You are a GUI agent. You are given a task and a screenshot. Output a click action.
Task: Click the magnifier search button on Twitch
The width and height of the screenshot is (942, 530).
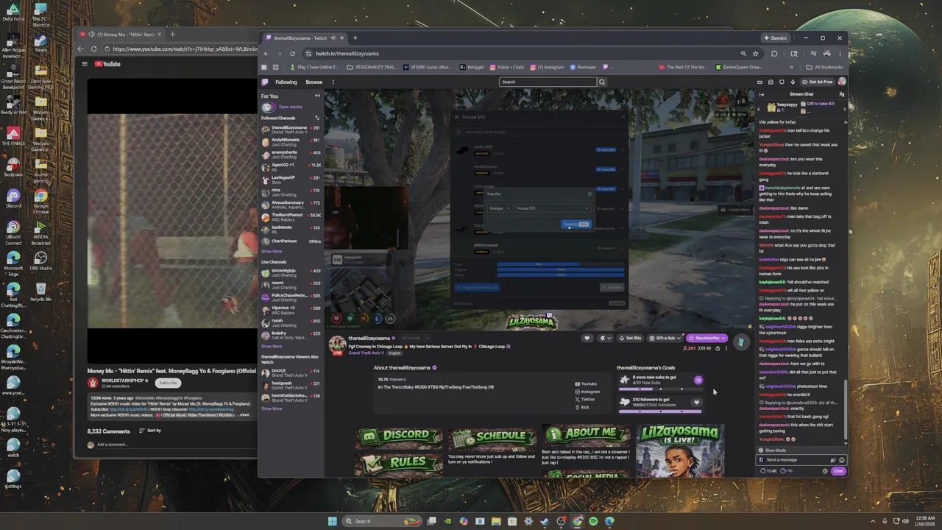(x=601, y=82)
